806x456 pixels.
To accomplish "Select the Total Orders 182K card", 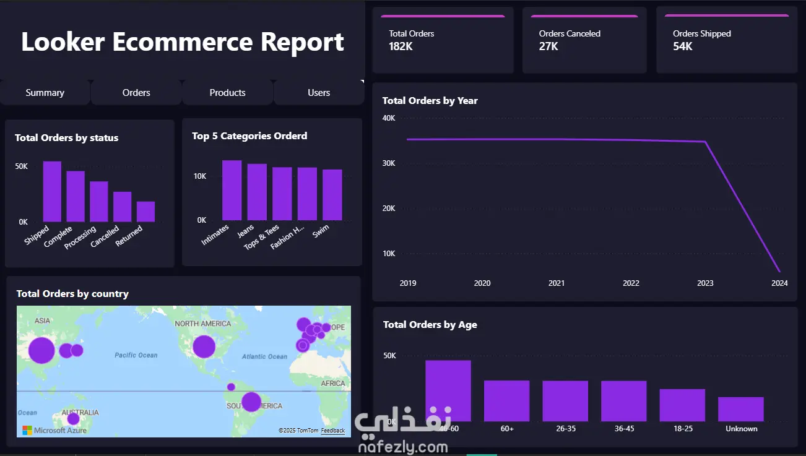I will [443, 40].
